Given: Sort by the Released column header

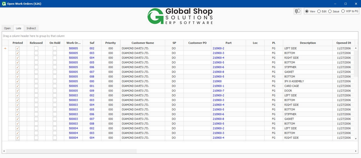Looking at the screenshot, I should pos(36,43).
